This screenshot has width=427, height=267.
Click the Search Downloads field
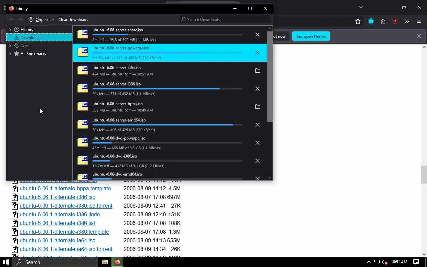(x=225, y=19)
